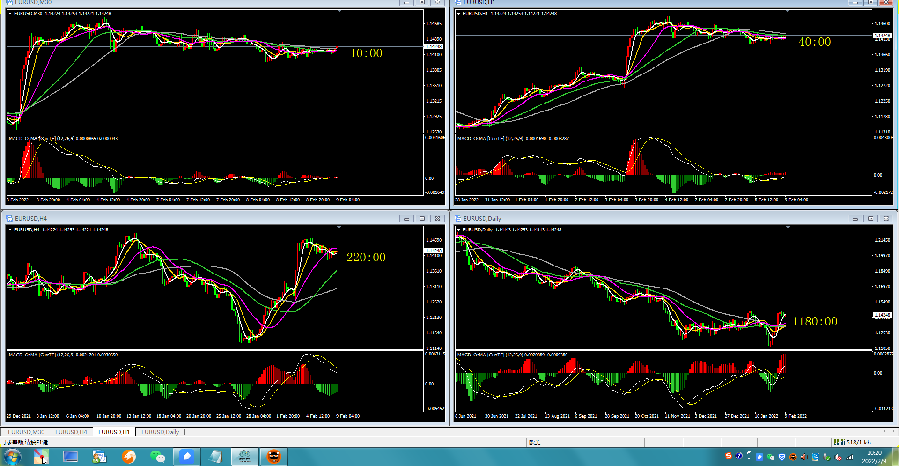
Task: Click the 1.14248 price tag on H1 chart
Action: point(882,35)
